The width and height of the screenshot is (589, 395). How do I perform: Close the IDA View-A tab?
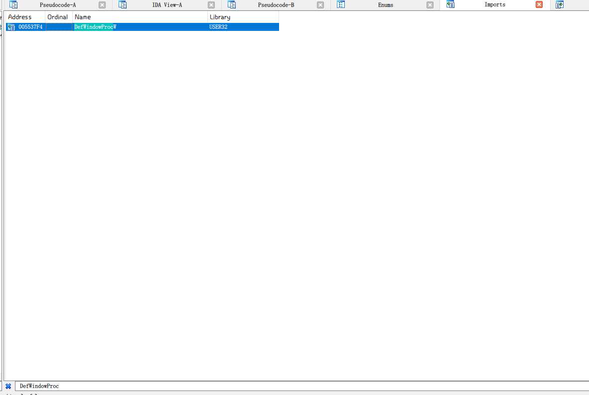click(x=211, y=5)
